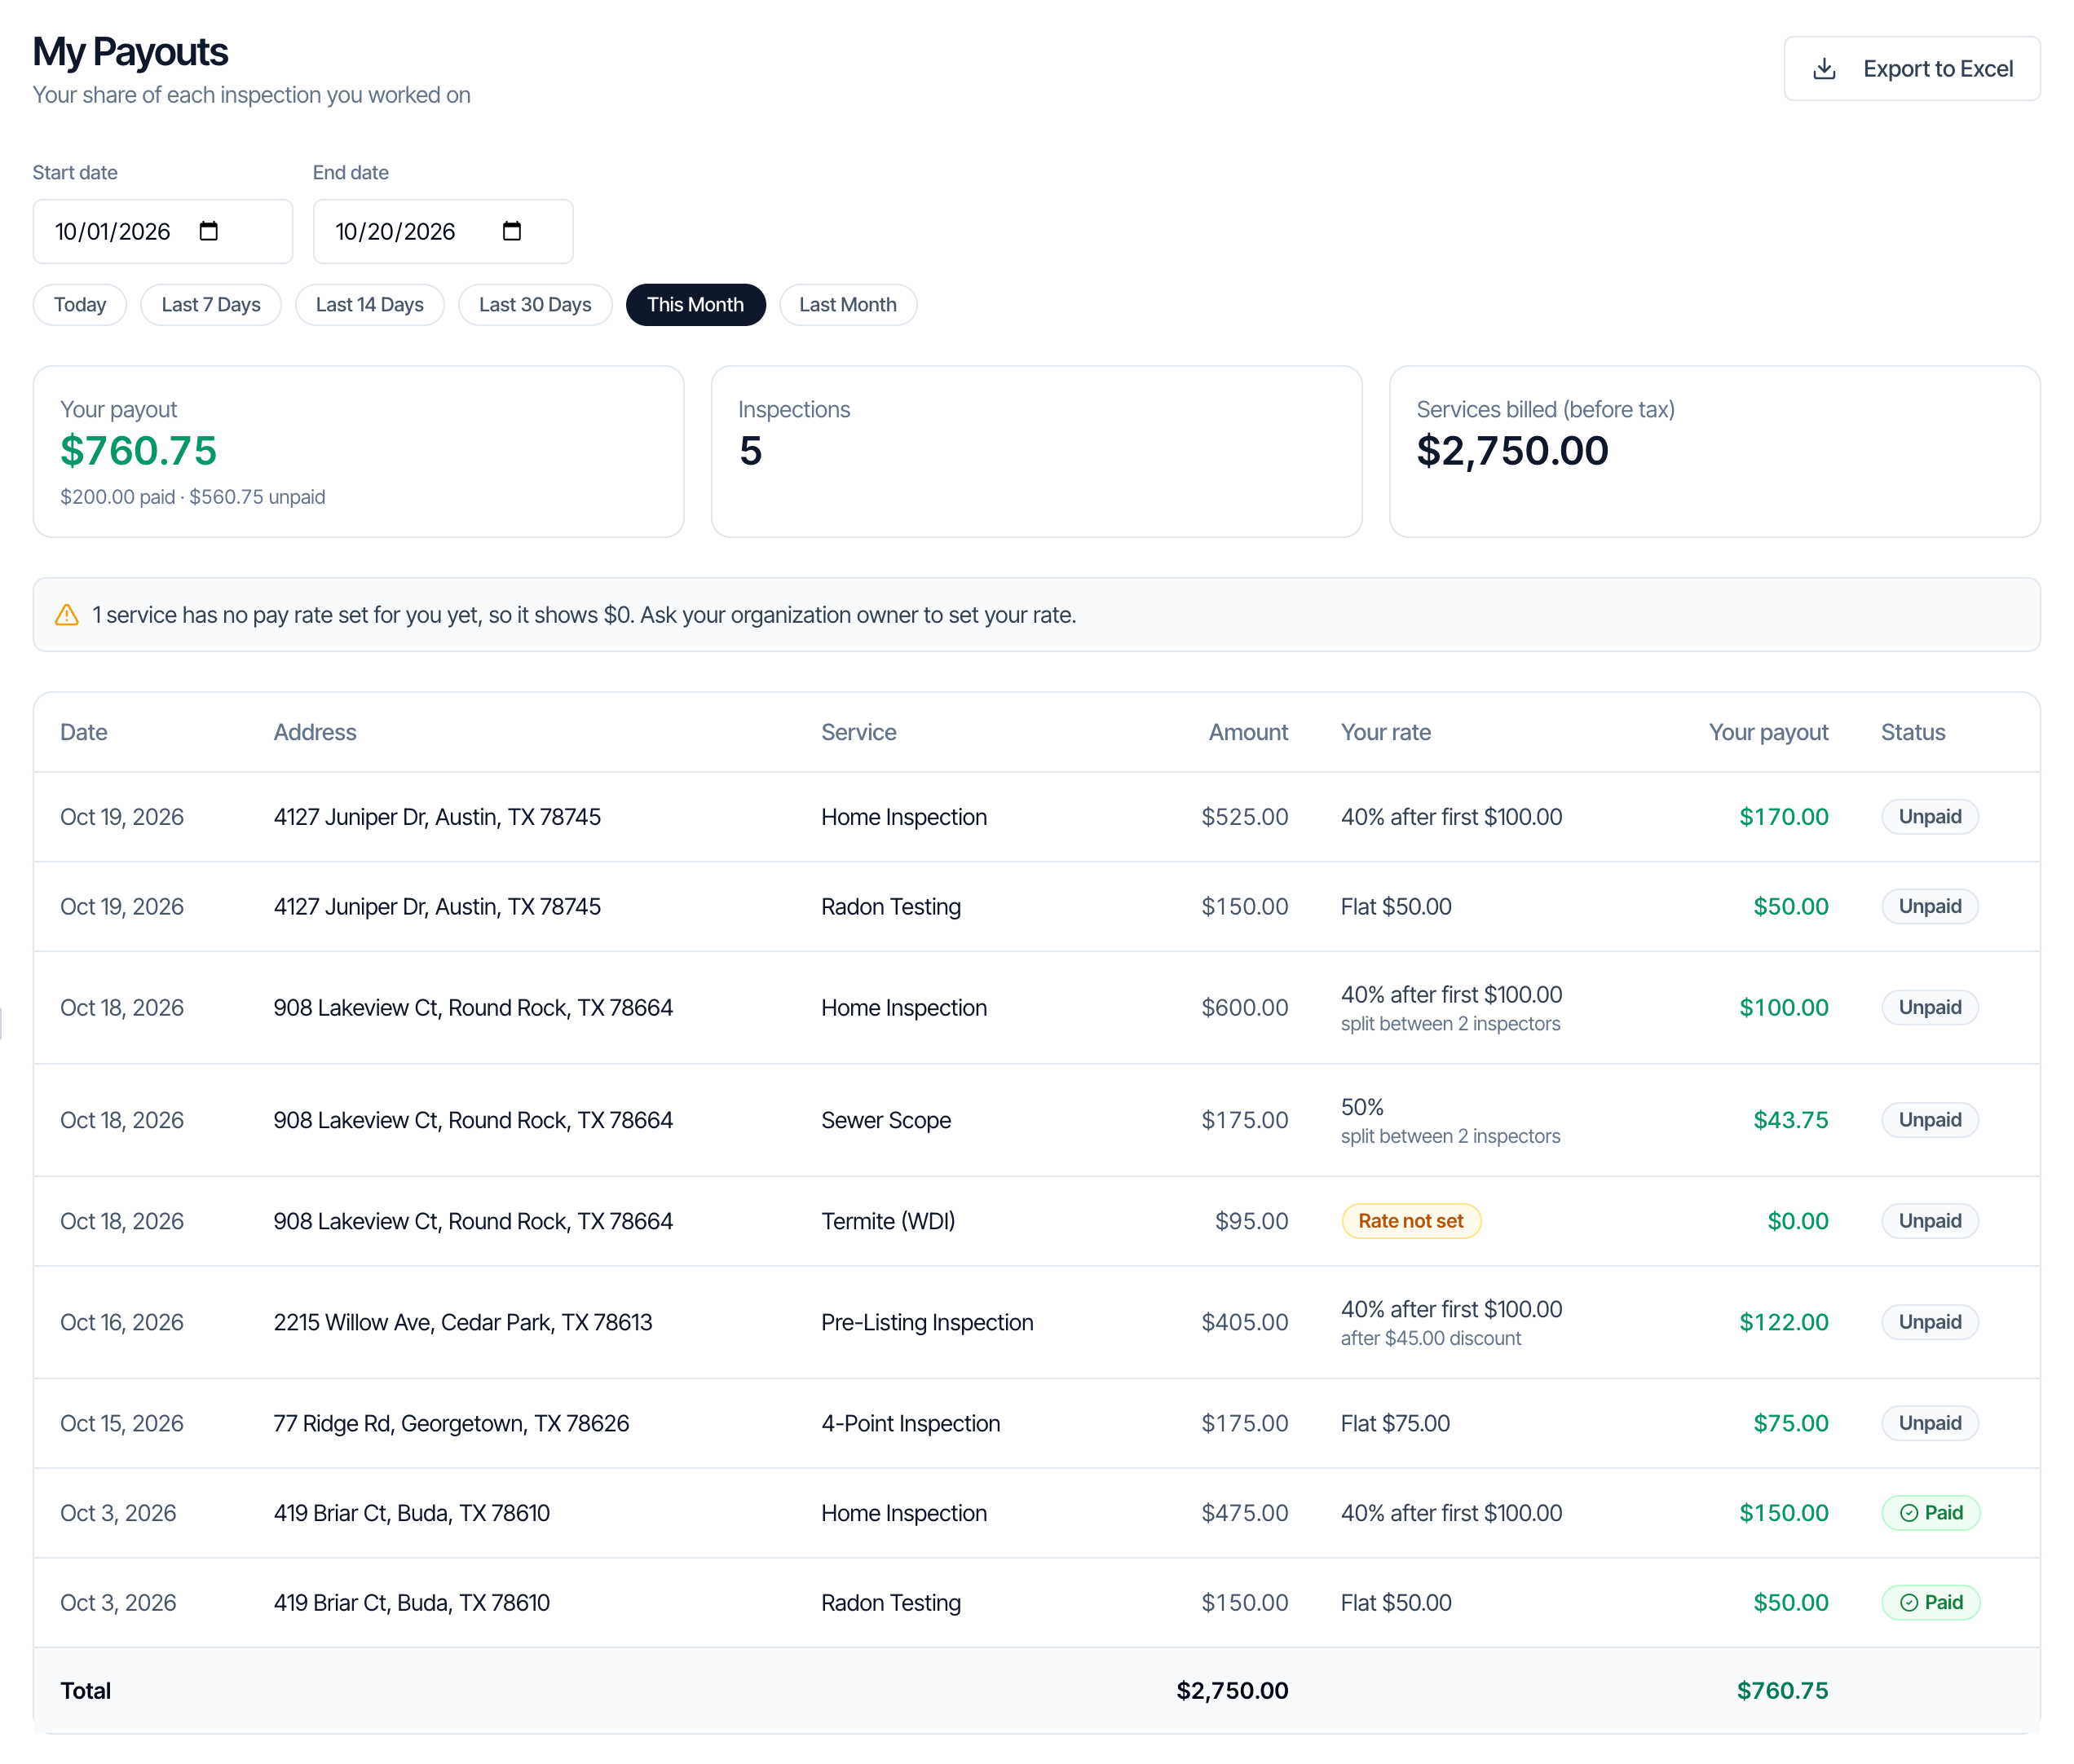Click the Inspections count 5
The width and height of the screenshot is (2074, 1764).
pos(750,451)
